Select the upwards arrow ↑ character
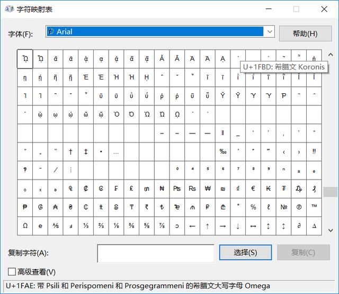The height and width of the screenshot is (294, 339). coord(208,226)
